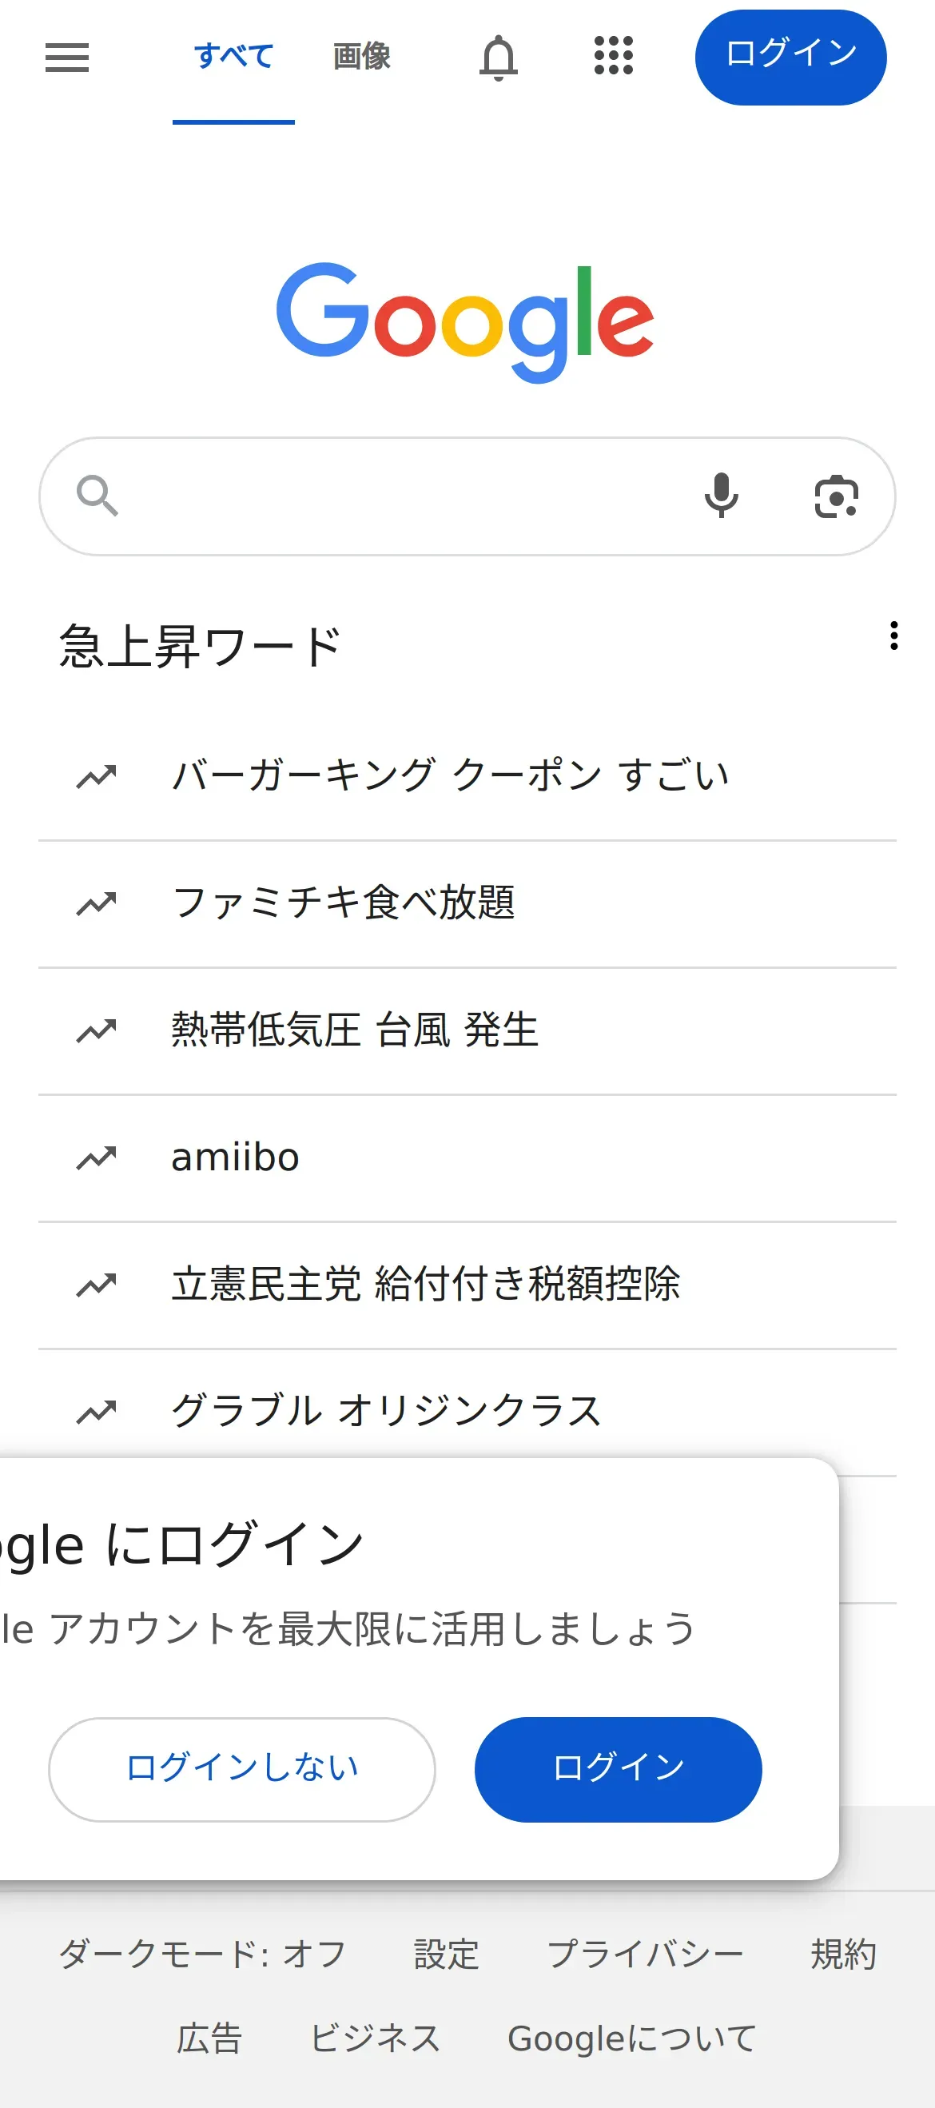Open the Googleについて footer link
The height and width of the screenshot is (2108, 935).
631,2038
